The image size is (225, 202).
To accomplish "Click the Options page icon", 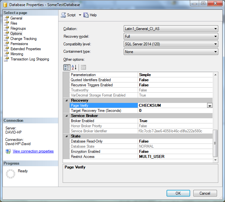I will pyautogui.click(x=6, y=34).
